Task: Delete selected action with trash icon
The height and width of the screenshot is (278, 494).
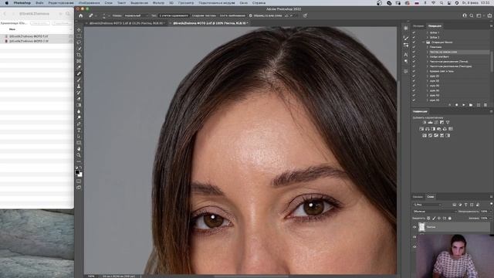Action: tap(486, 105)
